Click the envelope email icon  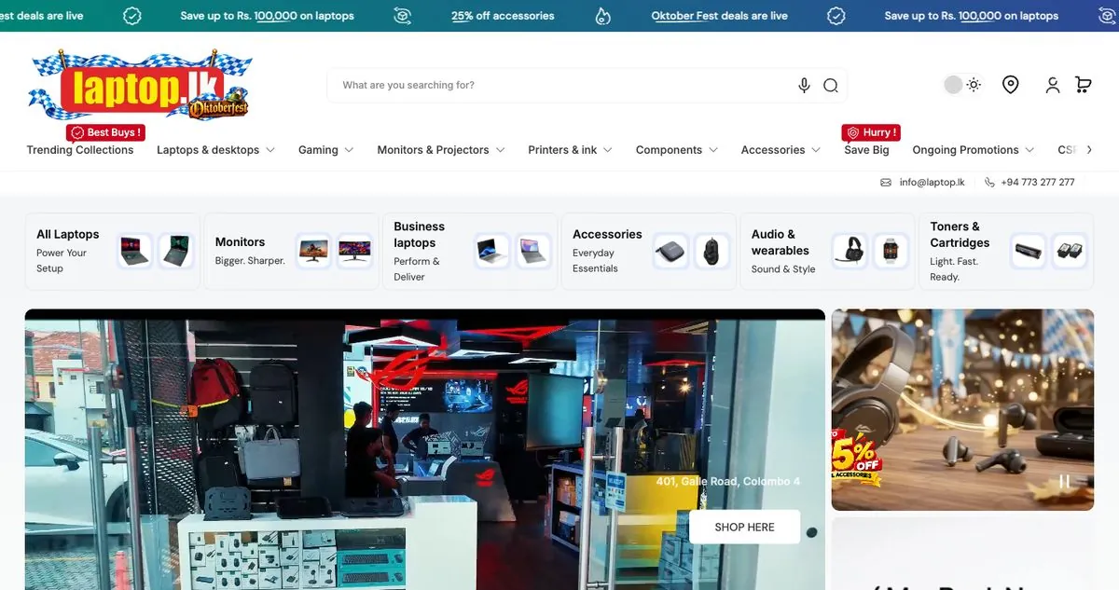pos(886,183)
